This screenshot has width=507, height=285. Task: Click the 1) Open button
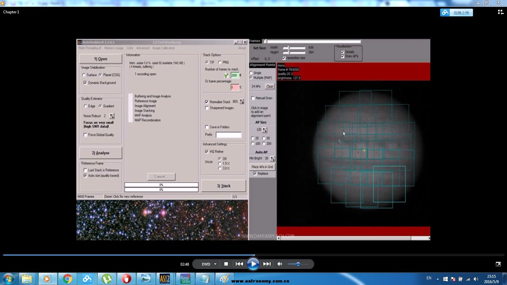(x=101, y=59)
